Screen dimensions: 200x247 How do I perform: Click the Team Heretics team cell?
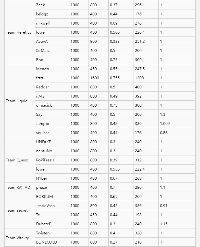(x=18, y=32)
